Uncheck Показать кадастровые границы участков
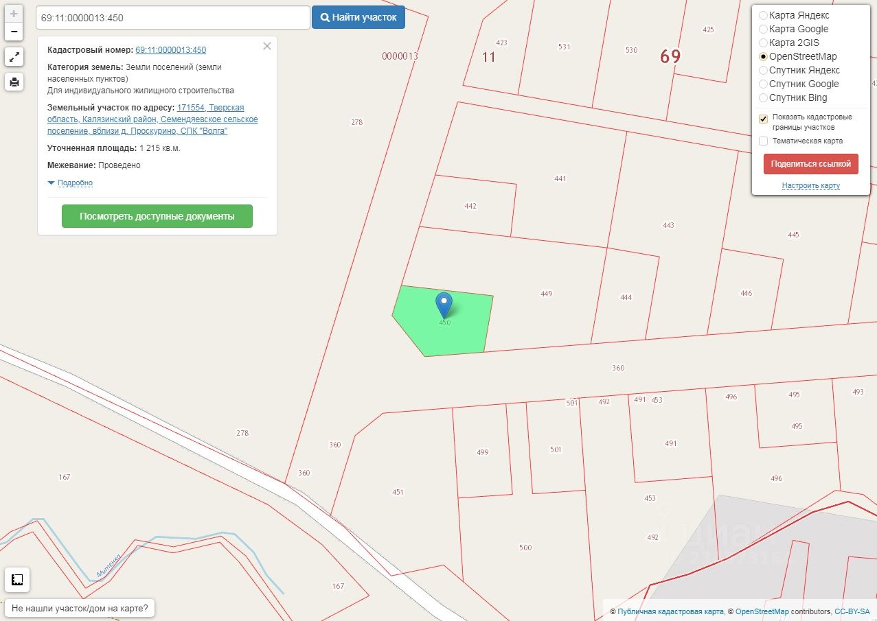This screenshot has width=877, height=621. [763, 119]
